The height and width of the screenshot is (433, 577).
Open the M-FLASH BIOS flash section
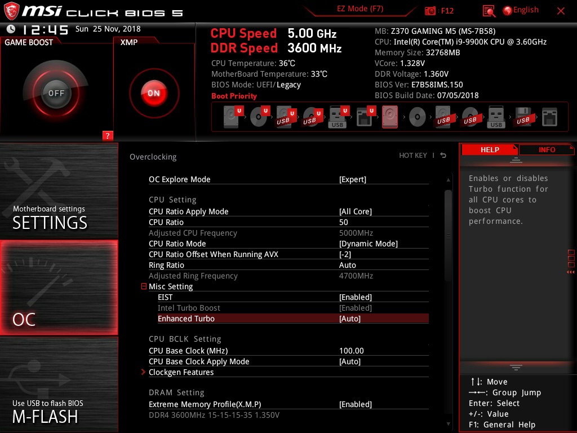59,385
